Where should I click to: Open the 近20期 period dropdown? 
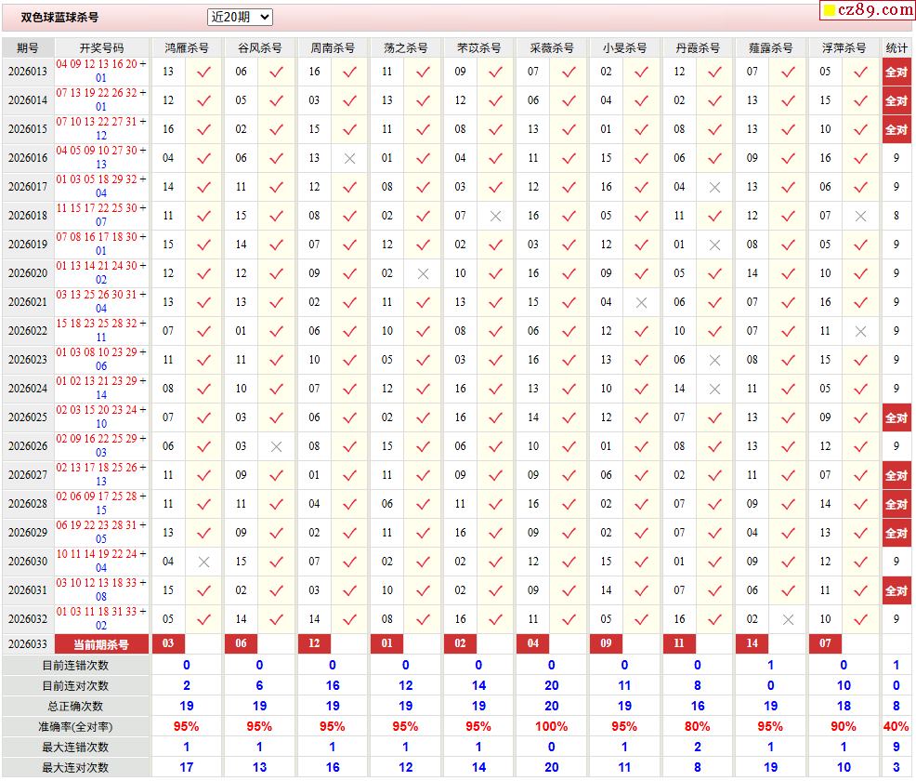pyautogui.click(x=240, y=17)
